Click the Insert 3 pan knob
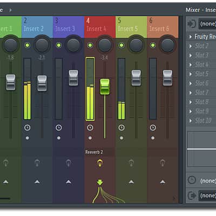This screenshot has height=216, width=216. [x=73, y=45]
